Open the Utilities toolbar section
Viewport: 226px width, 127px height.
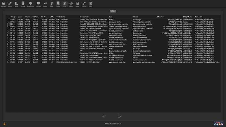[x=84, y=4]
